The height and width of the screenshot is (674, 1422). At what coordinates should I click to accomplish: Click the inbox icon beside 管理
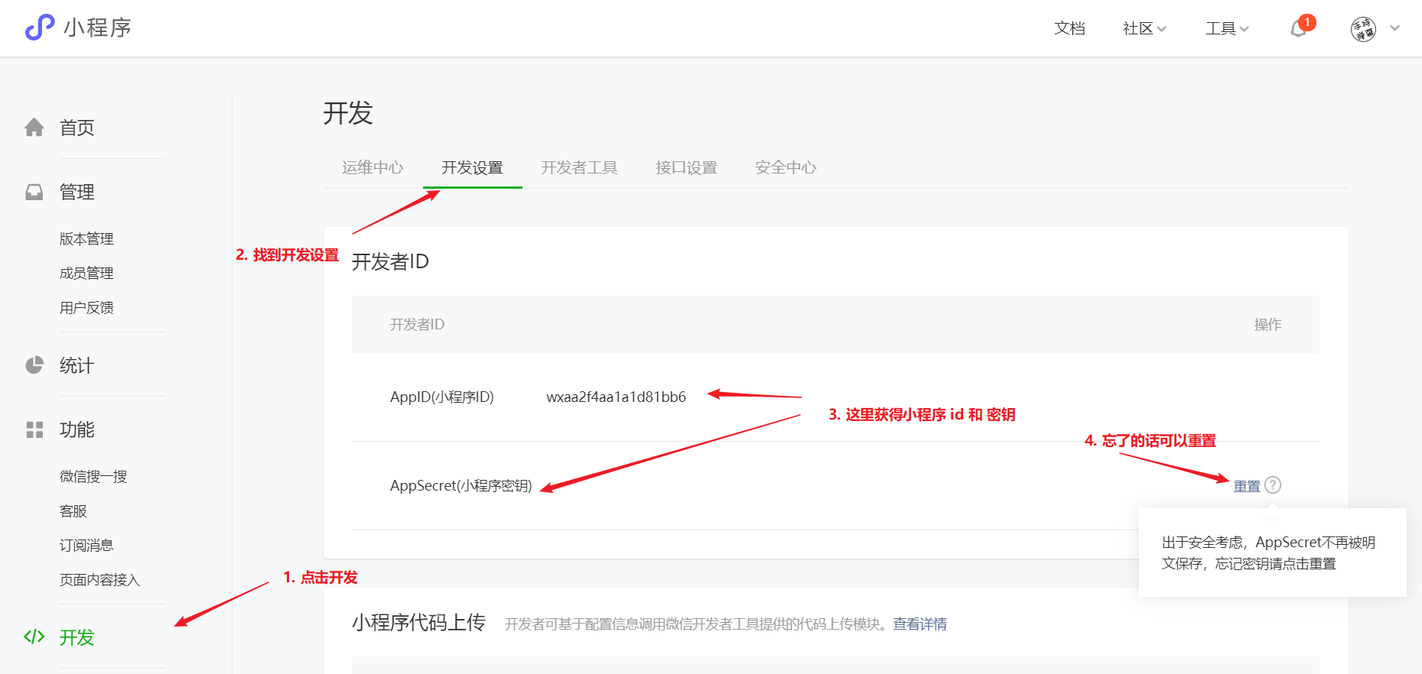point(34,192)
